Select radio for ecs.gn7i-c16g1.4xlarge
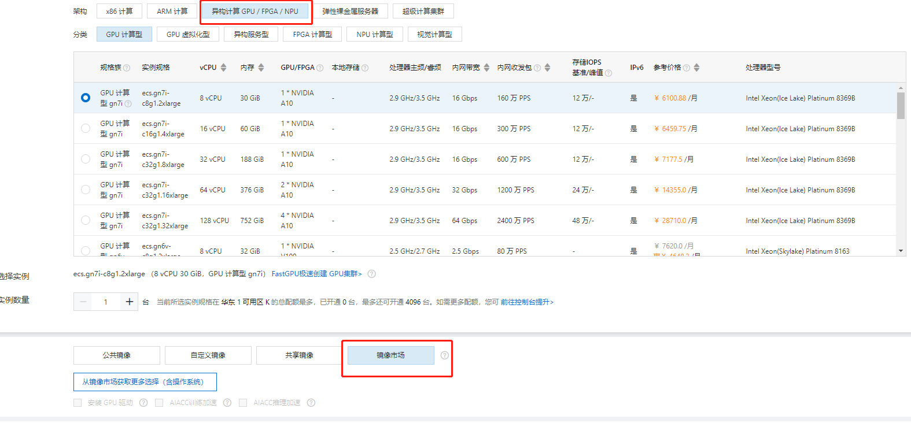This screenshot has height=423, width=911. pos(86,128)
